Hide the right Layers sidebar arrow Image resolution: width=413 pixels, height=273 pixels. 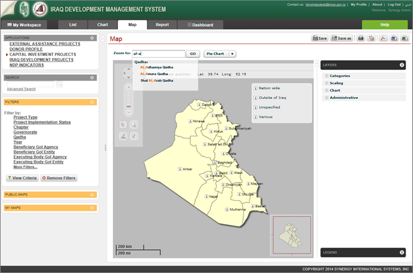[x=317, y=64]
